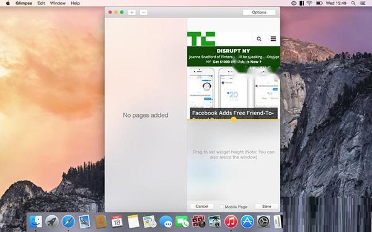Open the Help menu
372x232 pixels.
(x=75, y=3)
